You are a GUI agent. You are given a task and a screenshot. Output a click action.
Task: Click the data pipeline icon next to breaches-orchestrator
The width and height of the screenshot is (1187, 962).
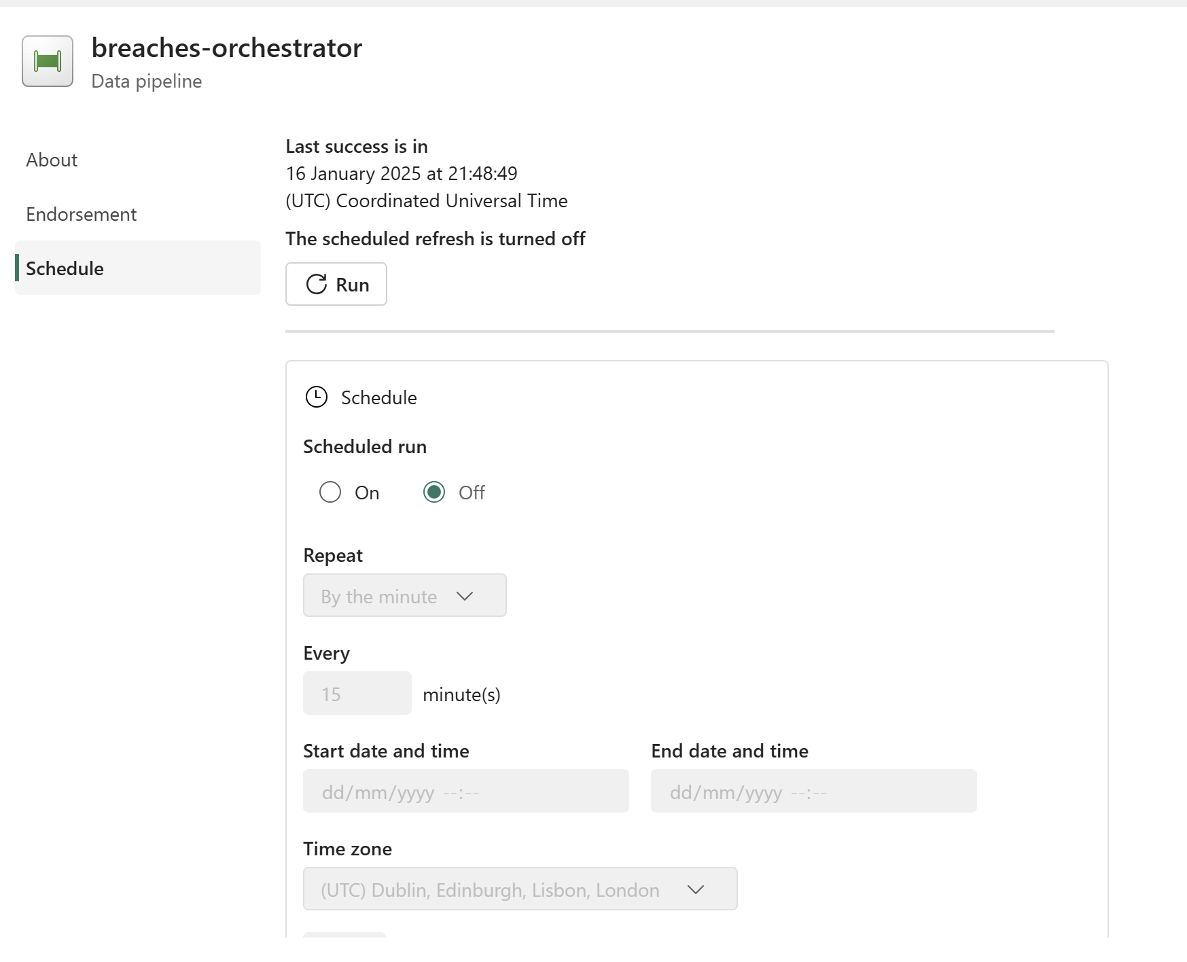click(47, 61)
